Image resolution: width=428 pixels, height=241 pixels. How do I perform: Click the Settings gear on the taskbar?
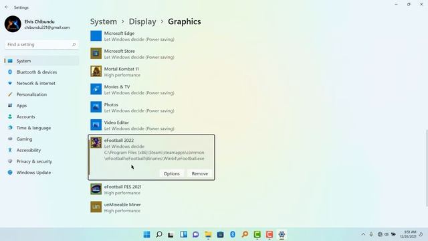point(282,234)
